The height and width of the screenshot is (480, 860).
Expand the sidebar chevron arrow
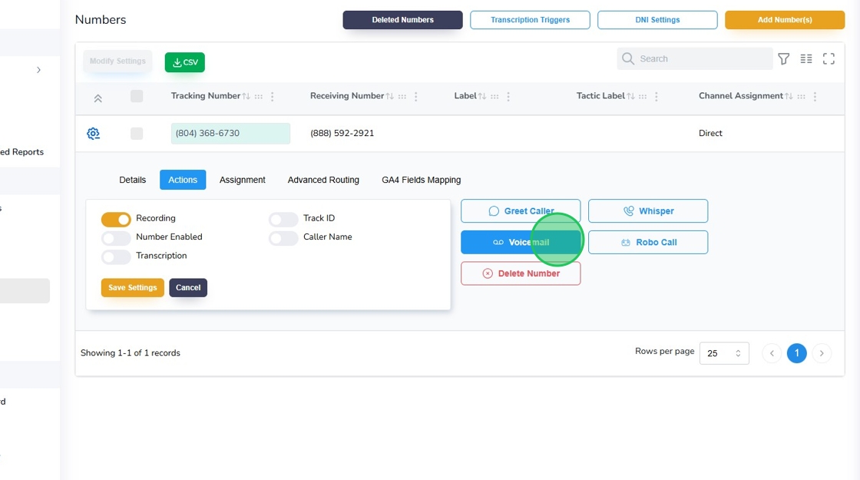pyautogui.click(x=38, y=70)
